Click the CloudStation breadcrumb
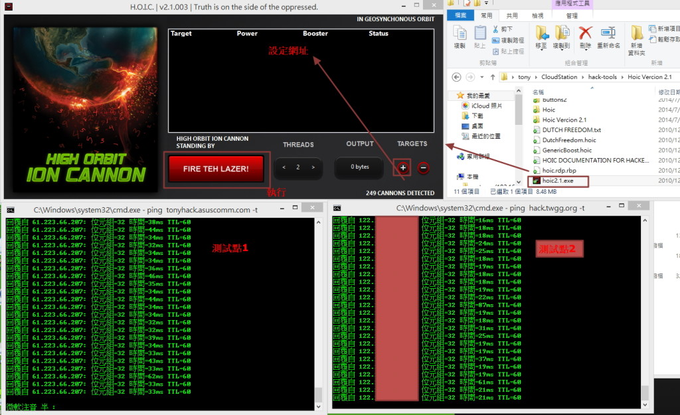The width and height of the screenshot is (680, 415). pos(559,77)
